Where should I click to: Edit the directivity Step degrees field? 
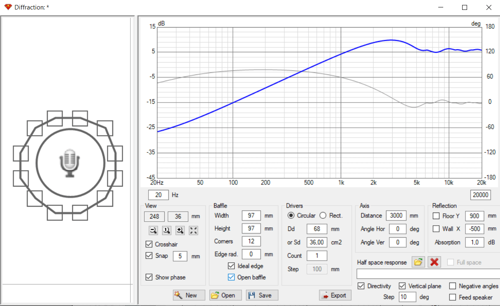tap(407, 297)
